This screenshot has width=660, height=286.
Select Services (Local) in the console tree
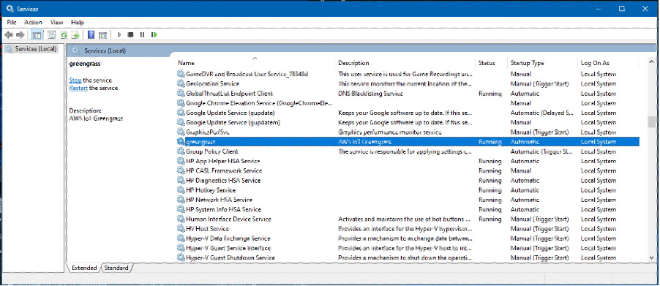[x=35, y=49]
